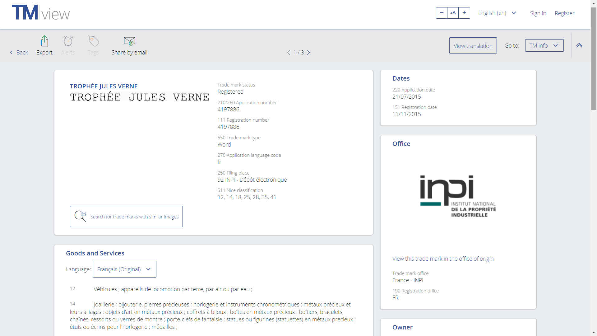Viewport: 597px width, 336px height.
Task: Click filing place 92 INPI - Dépôt électronique
Action: pyautogui.click(x=252, y=180)
